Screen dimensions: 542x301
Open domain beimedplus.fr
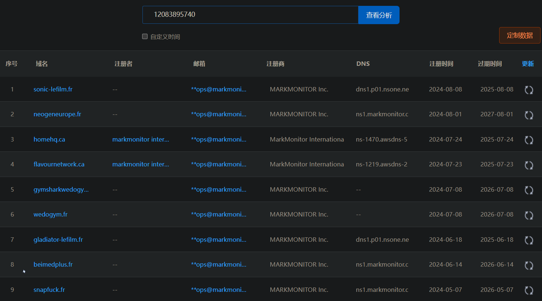click(53, 264)
